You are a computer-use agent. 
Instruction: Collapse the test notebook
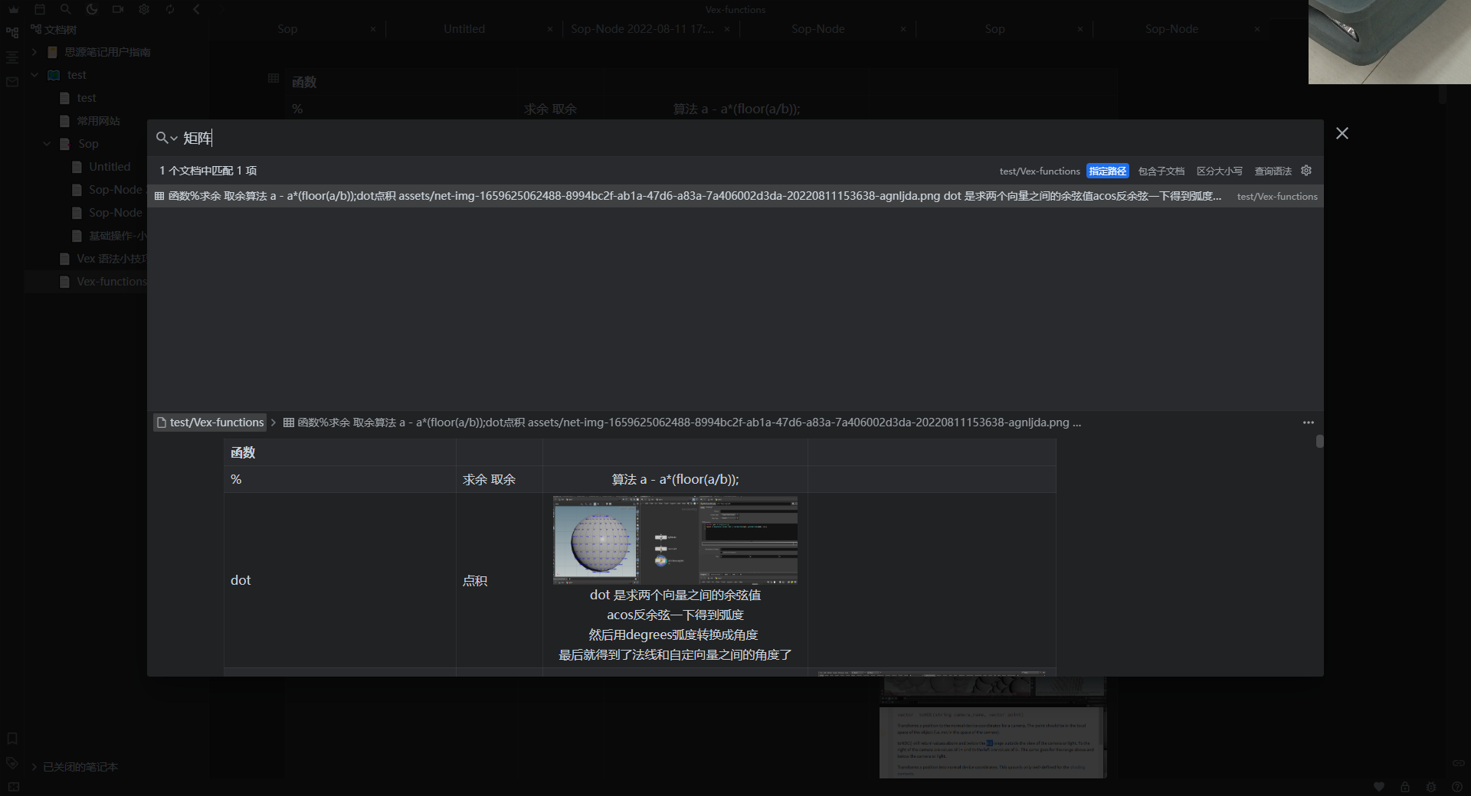click(34, 75)
